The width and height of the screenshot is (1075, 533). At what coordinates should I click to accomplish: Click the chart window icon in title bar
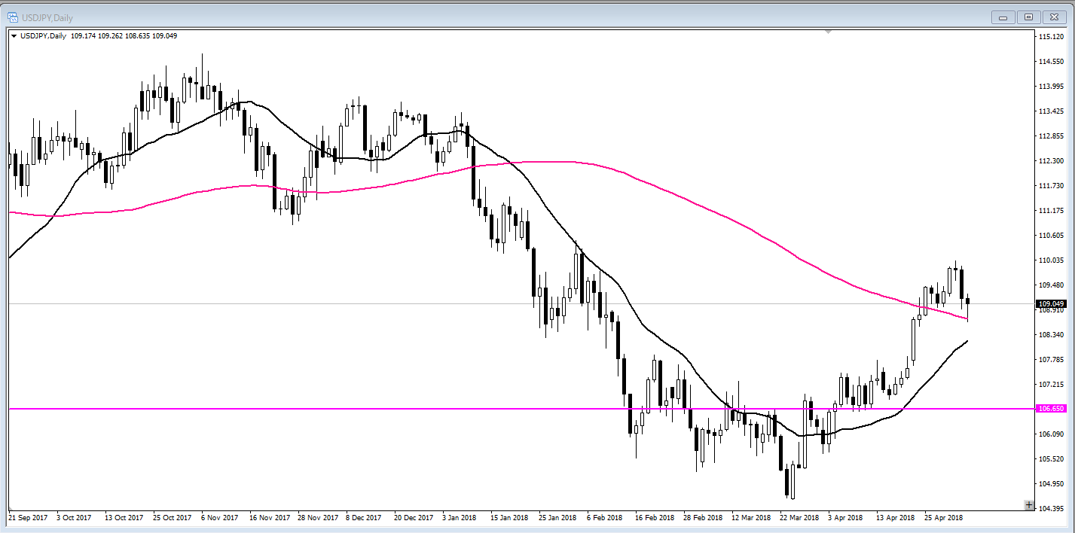tap(13, 17)
